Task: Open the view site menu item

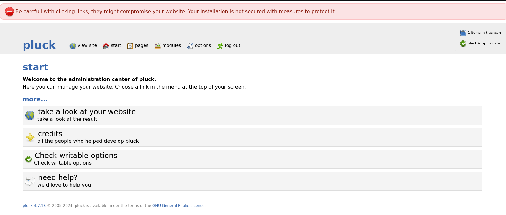Action: pyautogui.click(x=87, y=45)
